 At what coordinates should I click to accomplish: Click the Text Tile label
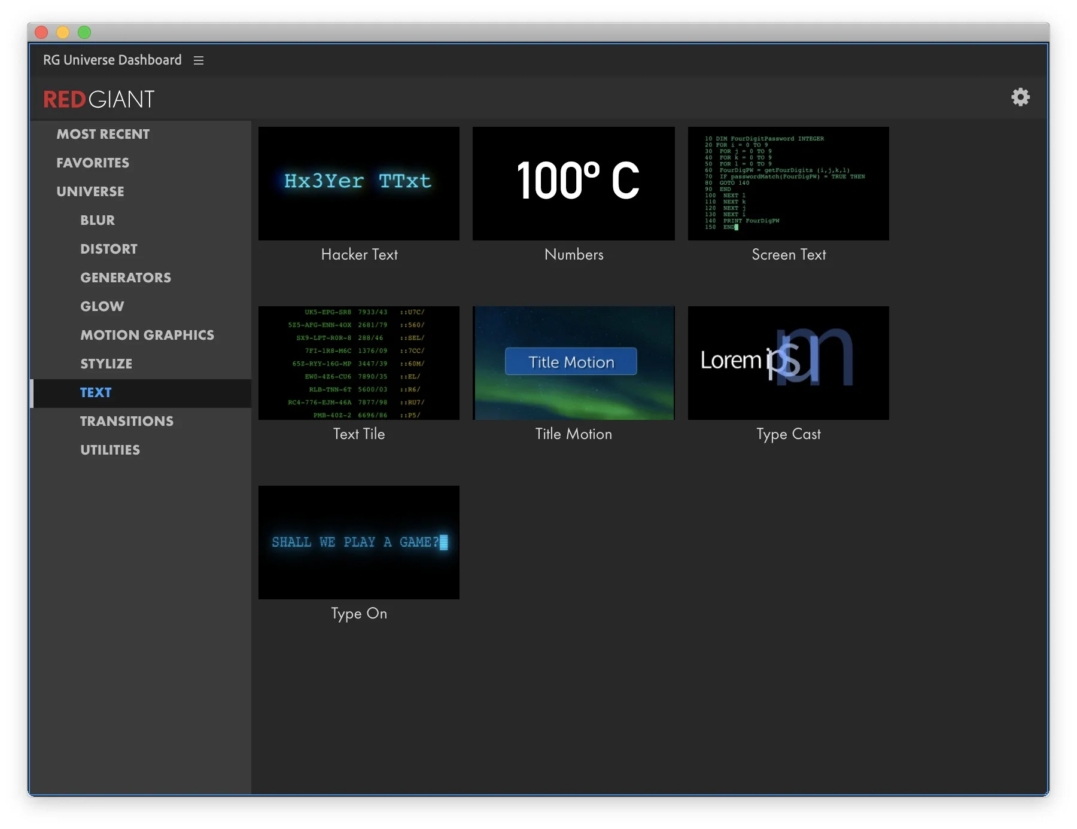[x=359, y=434]
